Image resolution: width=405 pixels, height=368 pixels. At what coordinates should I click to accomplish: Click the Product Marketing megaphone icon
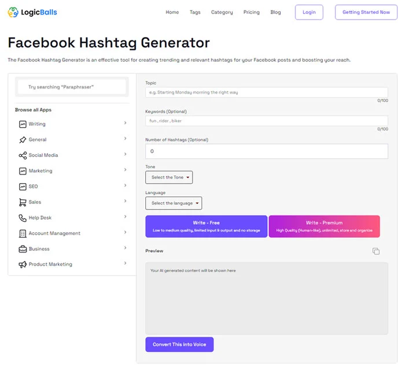[x=23, y=265]
